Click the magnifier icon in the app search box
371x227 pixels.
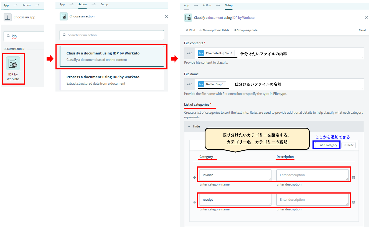coord(8,36)
